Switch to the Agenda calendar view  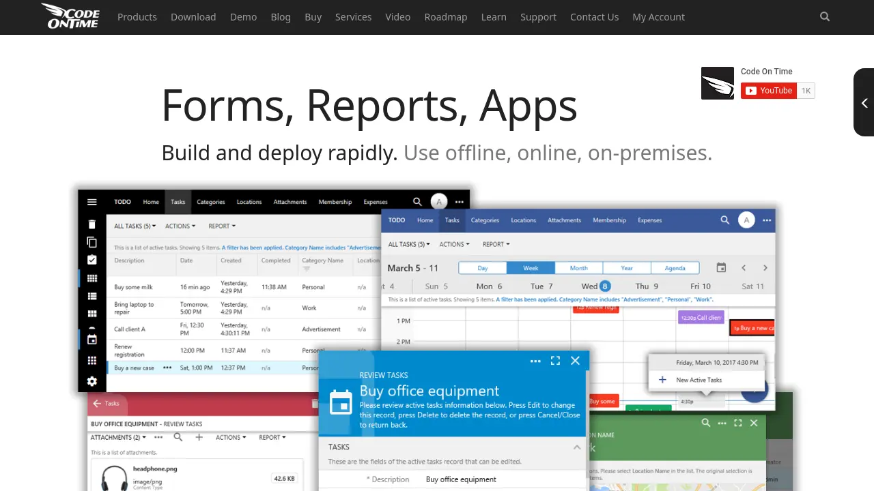coord(675,268)
